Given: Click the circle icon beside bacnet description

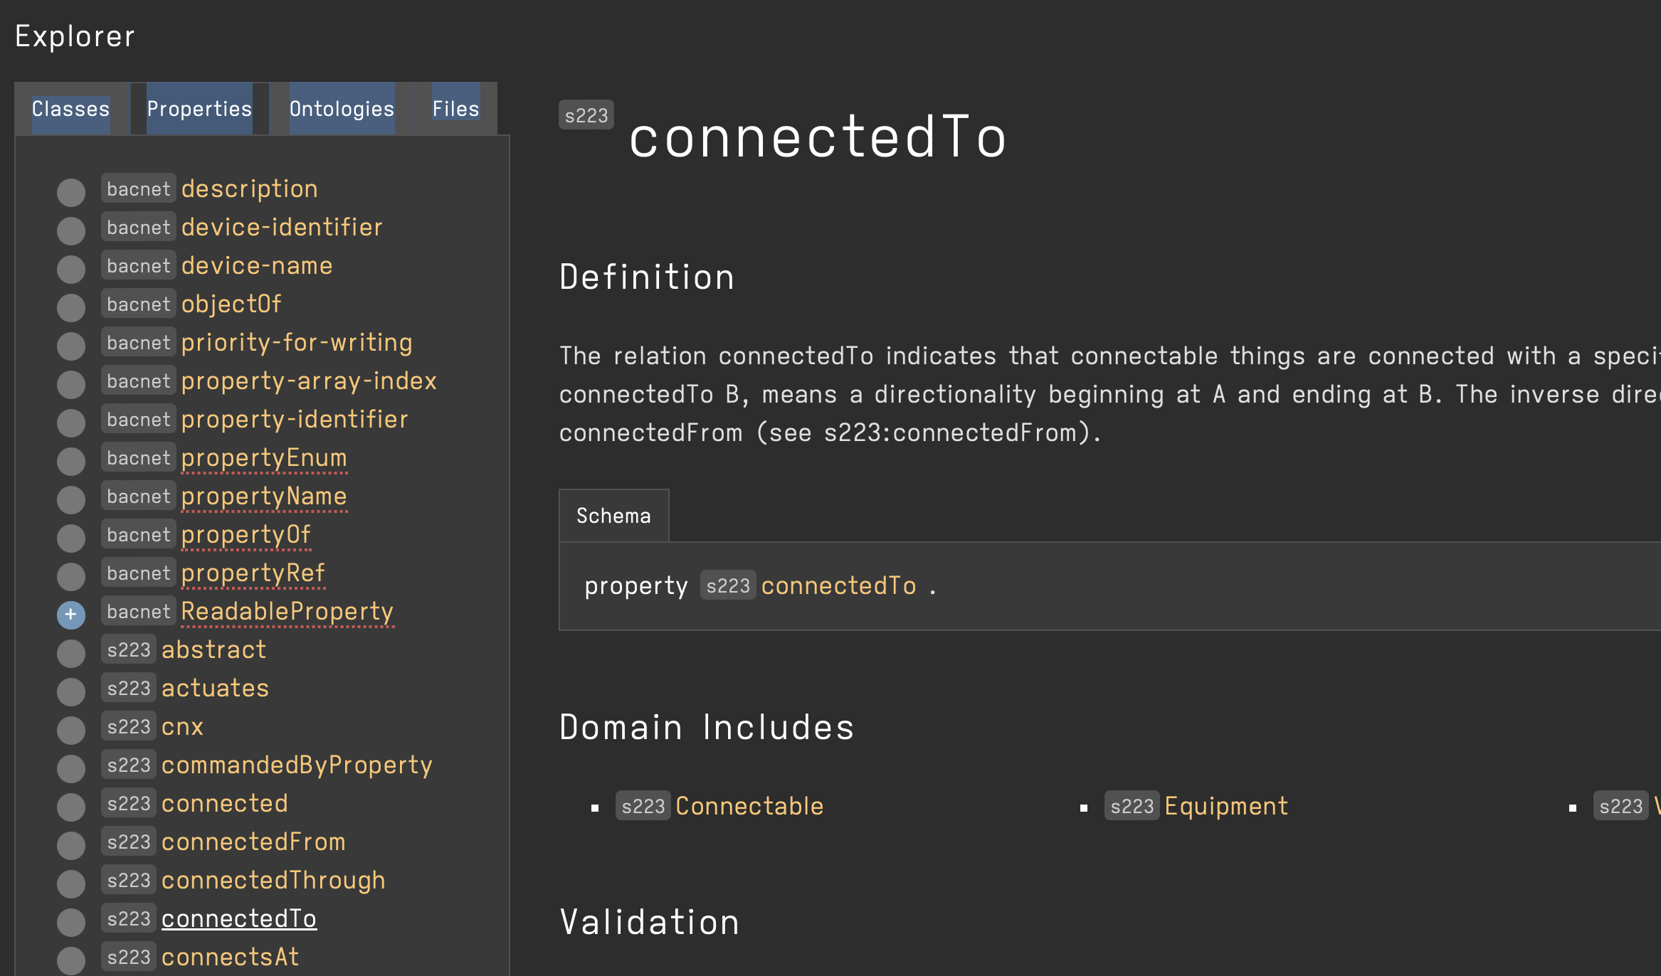Looking at the screenshot, I should tap(71, 191).
